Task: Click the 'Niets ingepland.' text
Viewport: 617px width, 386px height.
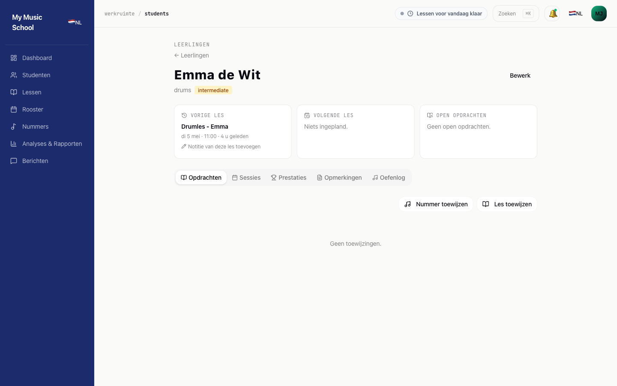Action: pyautogui.click(x=326, y=127)
